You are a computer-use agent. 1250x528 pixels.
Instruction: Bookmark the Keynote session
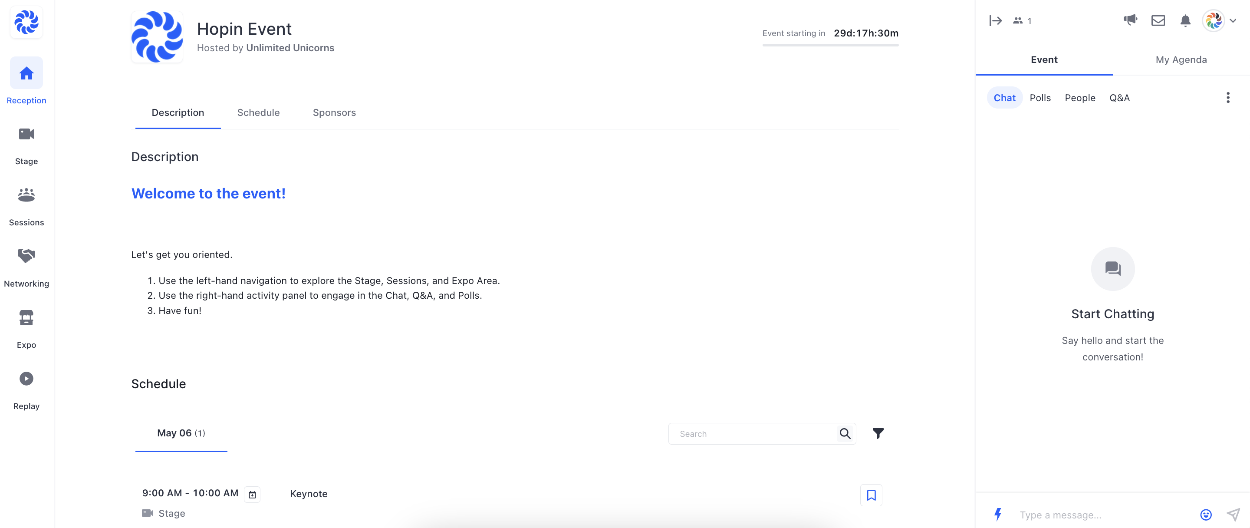[x=871, y=495]
